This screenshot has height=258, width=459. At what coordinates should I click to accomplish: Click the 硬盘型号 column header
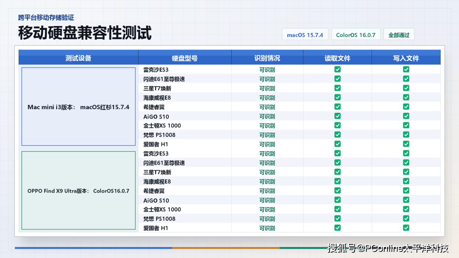pos(185,58)
